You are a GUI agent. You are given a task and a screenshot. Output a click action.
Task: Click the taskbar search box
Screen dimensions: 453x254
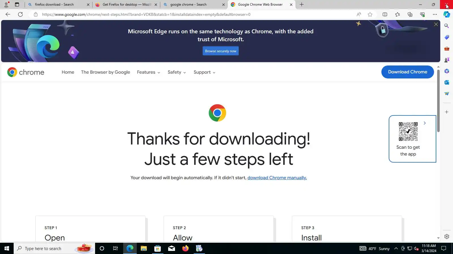[54, 248]
